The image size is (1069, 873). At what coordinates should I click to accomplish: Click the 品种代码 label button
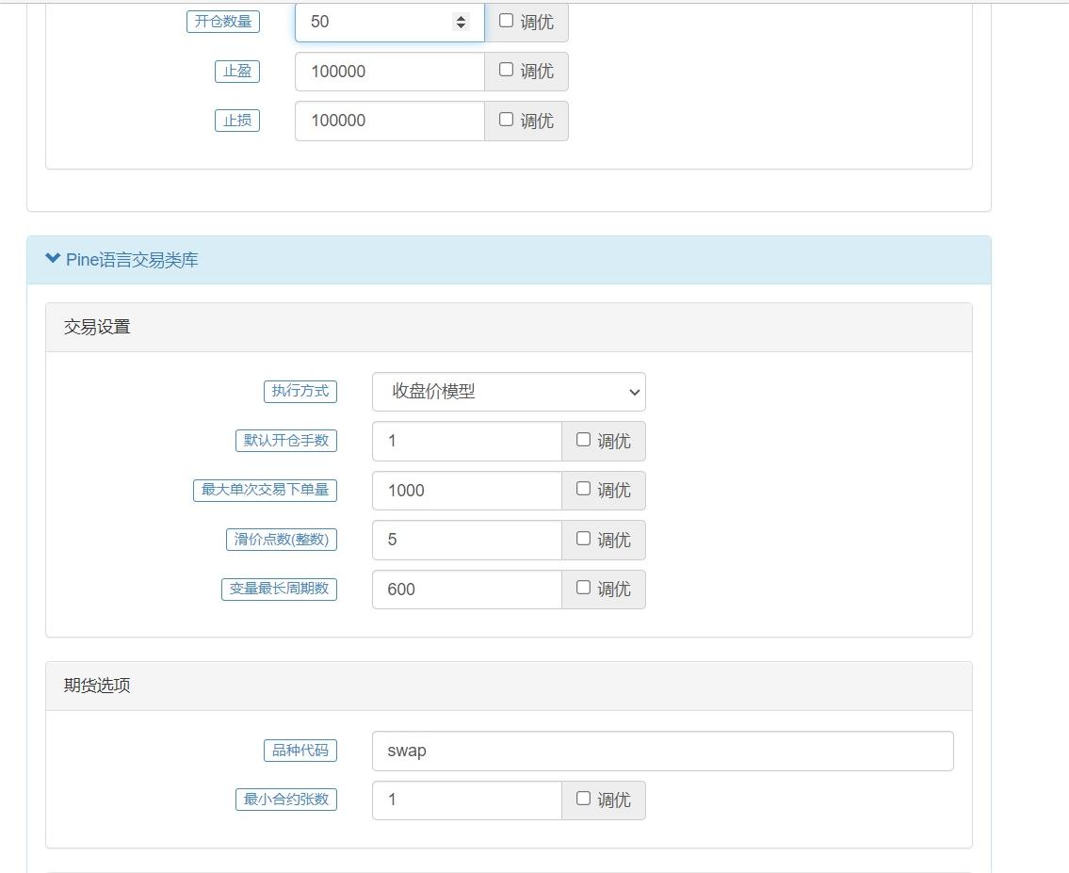point(300,751)
